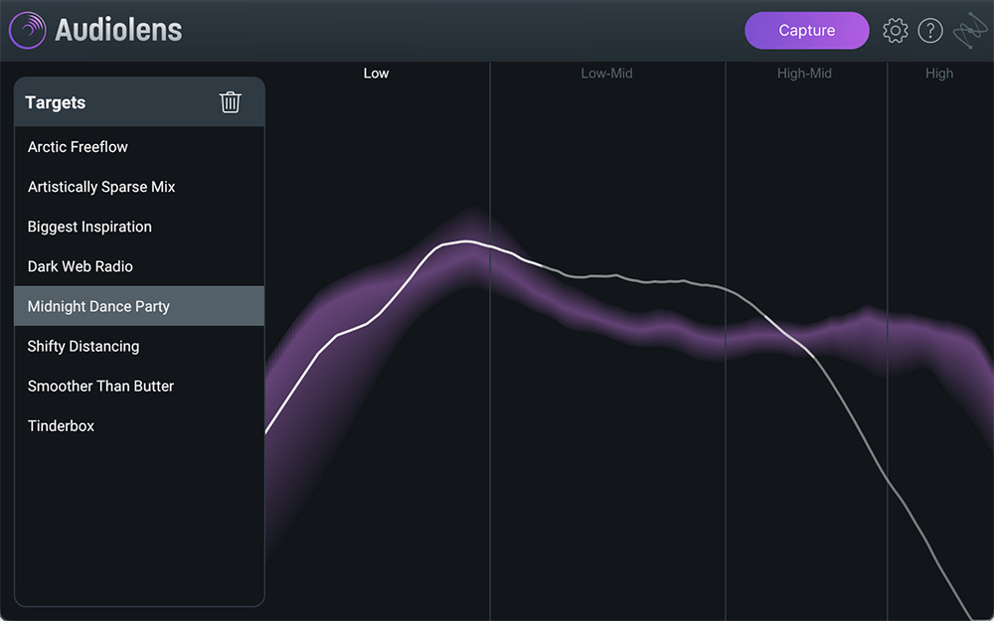
Task: Click the Audiolens spiral logo
Action: (x=27, y=30)
